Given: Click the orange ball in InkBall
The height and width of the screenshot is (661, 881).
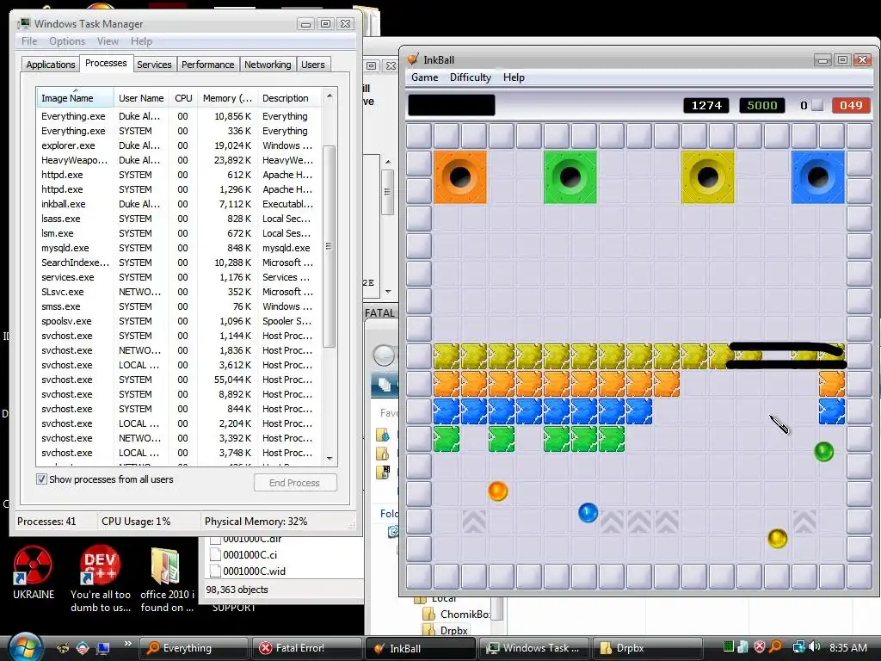Looking at the screenshot, I should click(x=498, y=491).
